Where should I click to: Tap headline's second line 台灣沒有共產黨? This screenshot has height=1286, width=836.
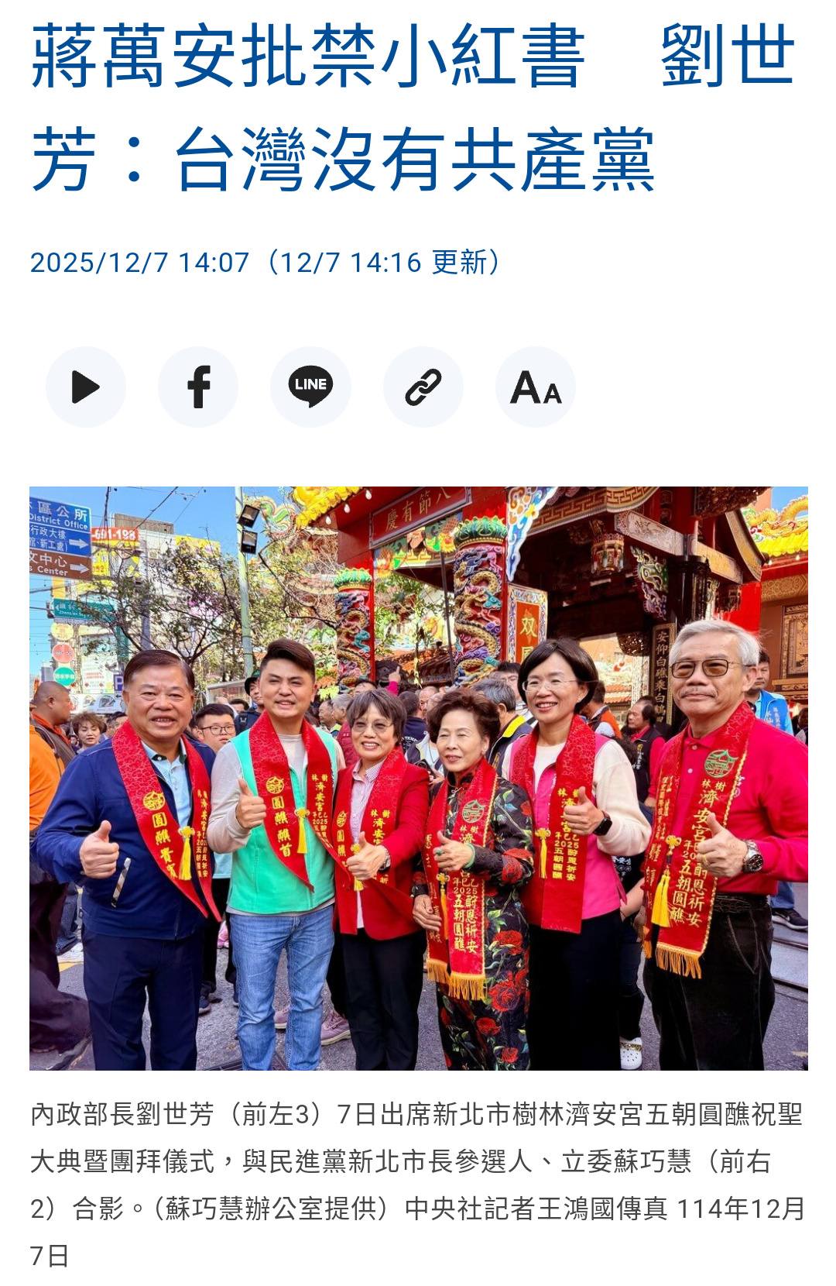pyautogui.click(x=414, y=160)
